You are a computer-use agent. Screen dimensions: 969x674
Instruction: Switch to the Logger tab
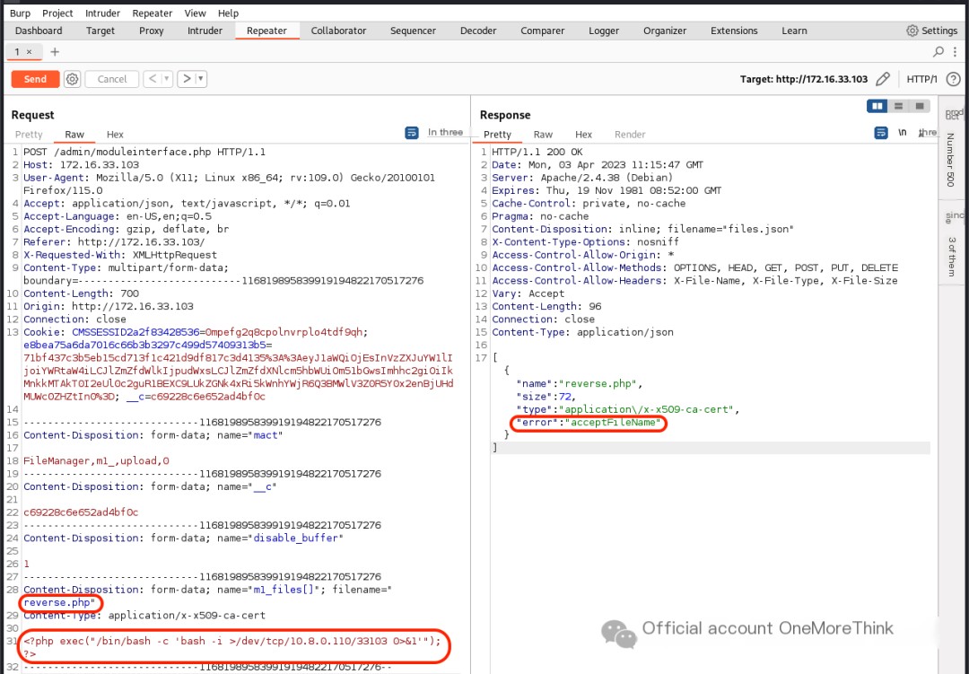(604, 31)
